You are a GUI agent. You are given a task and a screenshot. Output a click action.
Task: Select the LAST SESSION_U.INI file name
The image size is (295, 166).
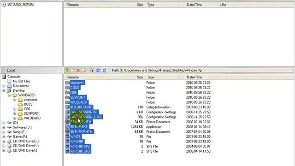tap(86, 117)
